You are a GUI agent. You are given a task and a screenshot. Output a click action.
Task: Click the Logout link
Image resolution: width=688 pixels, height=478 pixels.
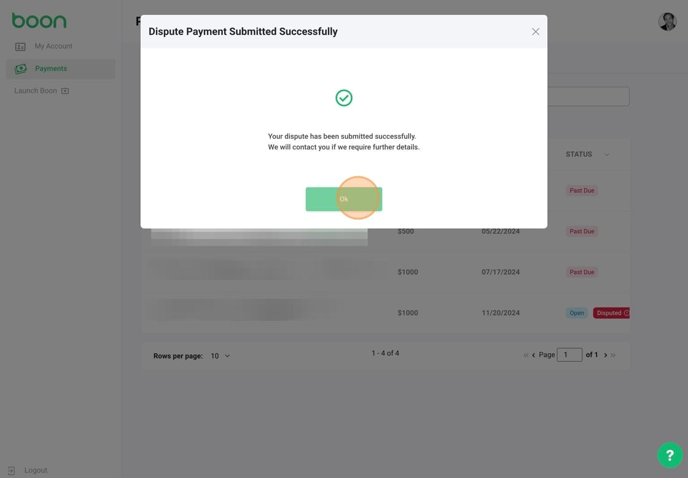click(x=36, y=470)
